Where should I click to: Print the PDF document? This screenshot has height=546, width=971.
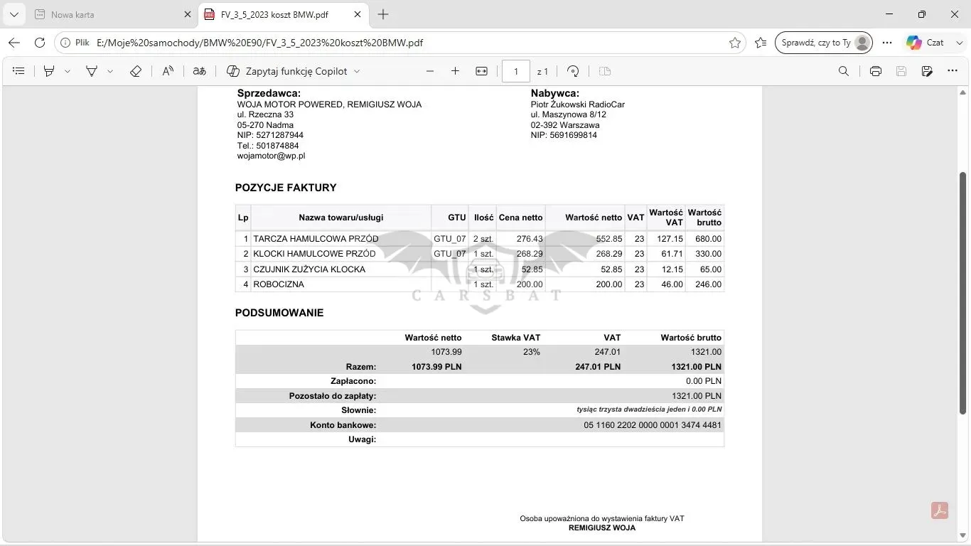[876, 71]
